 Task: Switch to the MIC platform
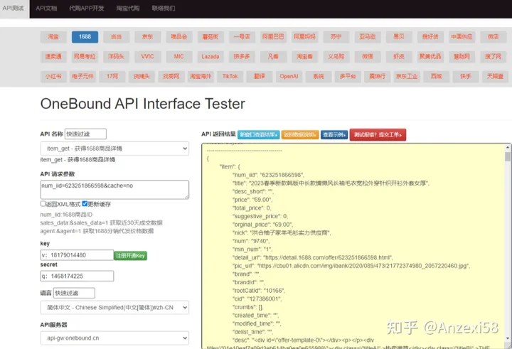tap(179, 56)
